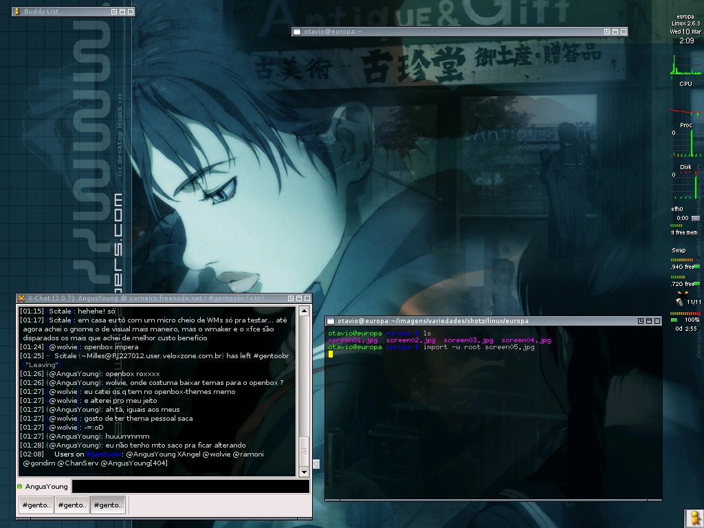Click the Disk chart in the system monitor

click(x=685, y=185)
